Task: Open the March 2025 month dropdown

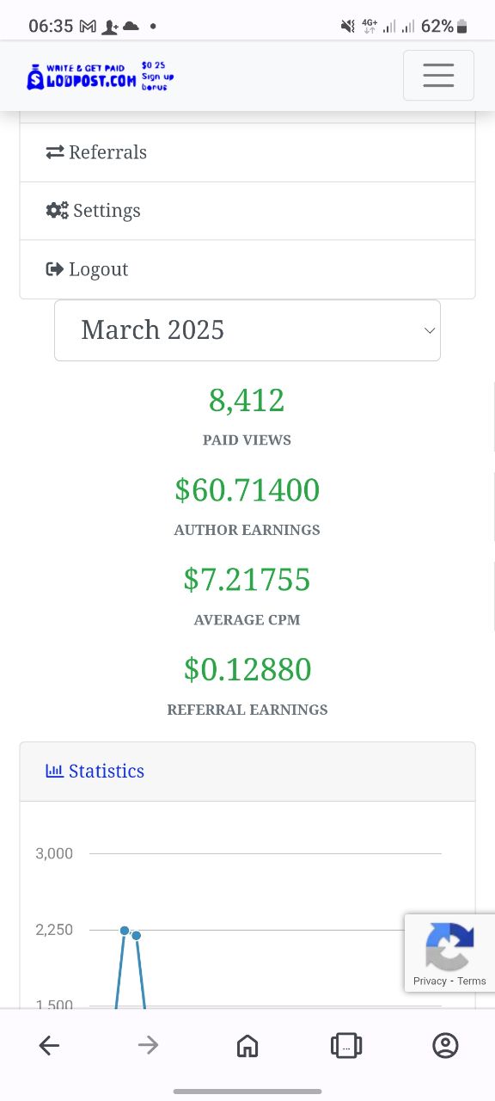Action: tap(247, 330)
